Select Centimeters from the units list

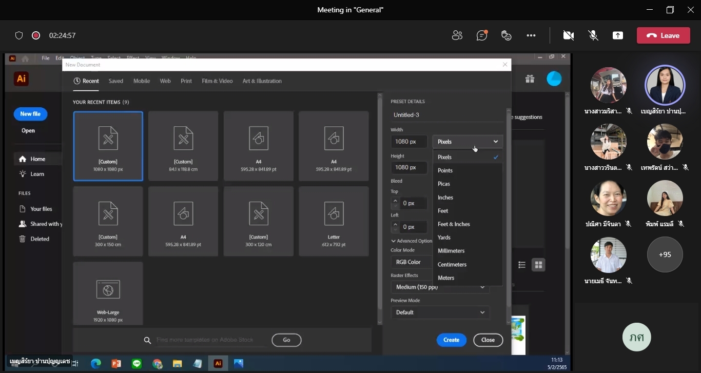click(452, 264)
